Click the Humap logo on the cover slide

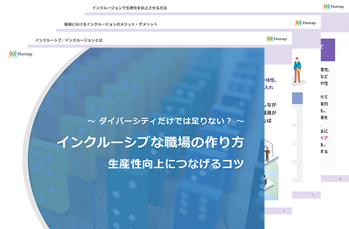pos(20,54)
